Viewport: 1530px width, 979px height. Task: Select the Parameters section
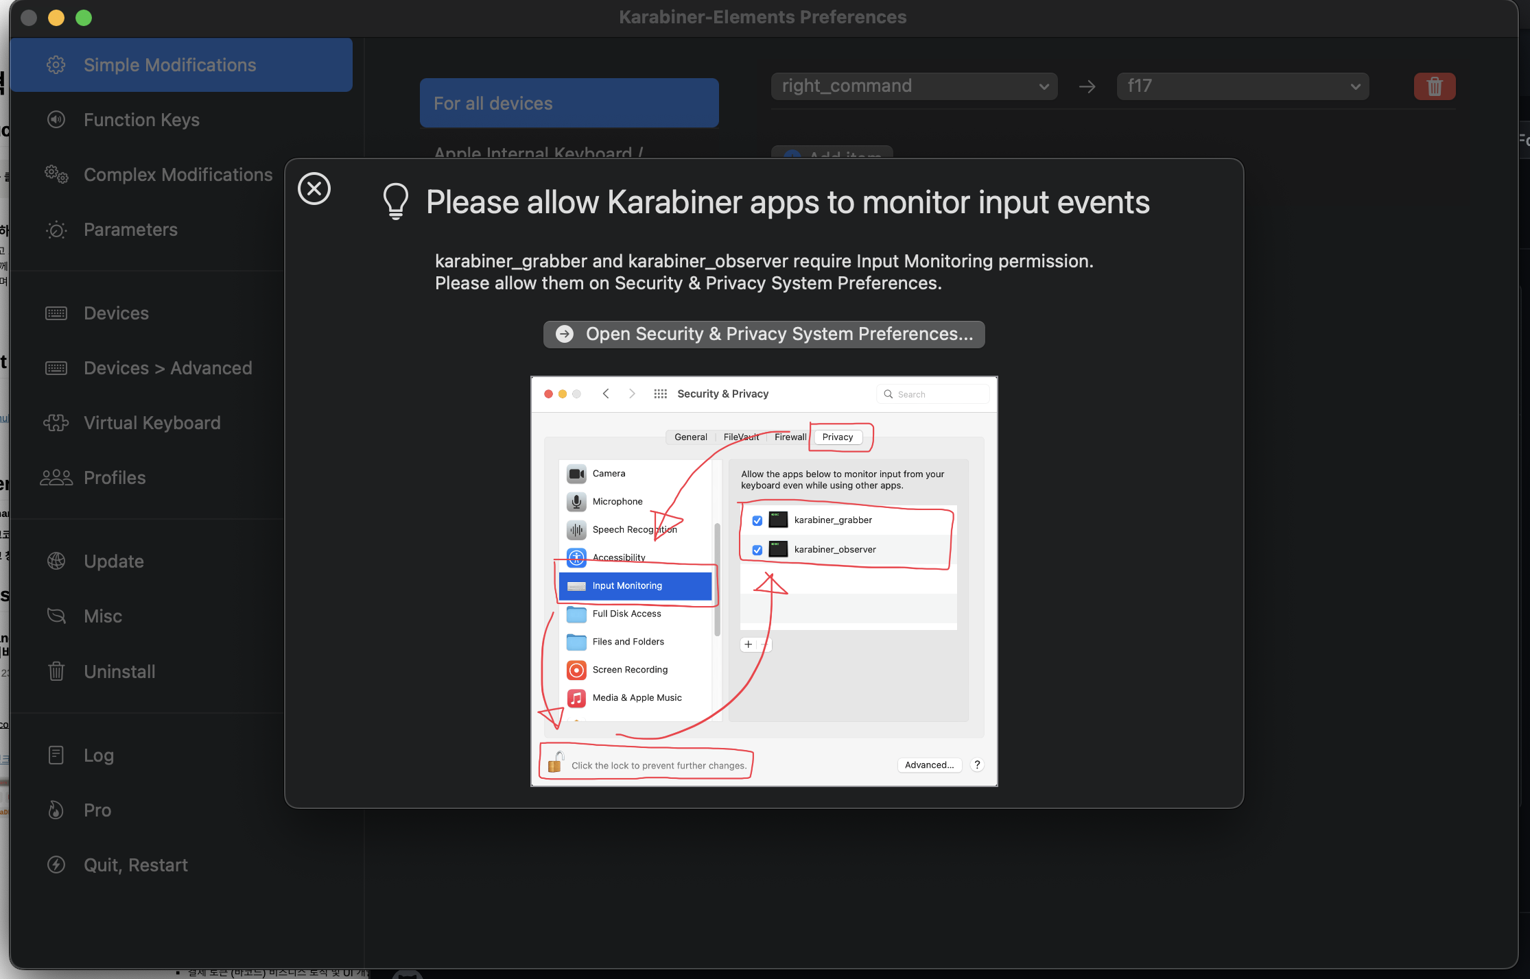(130, 229)
